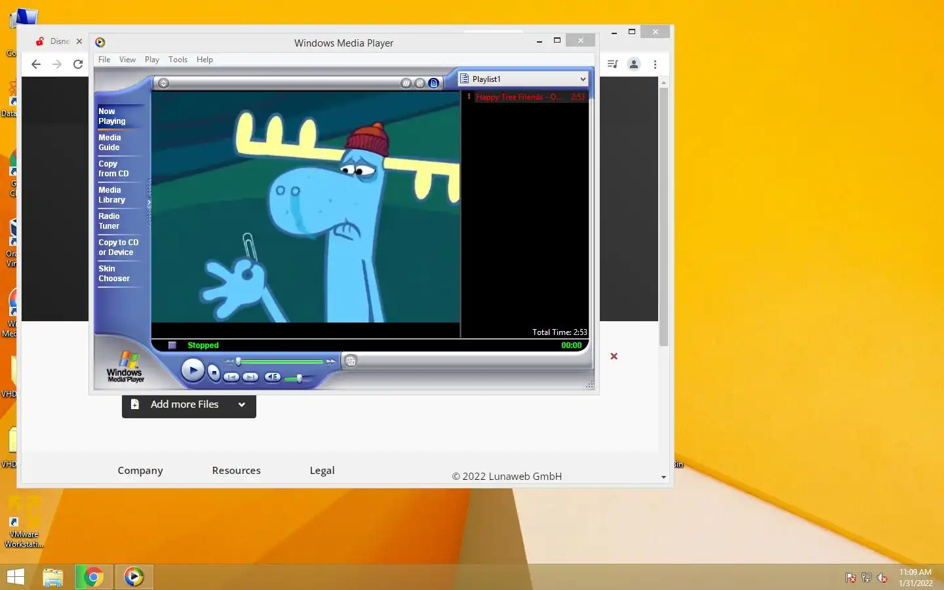
Task: Open the Help menu
Action: click(205, 60)
